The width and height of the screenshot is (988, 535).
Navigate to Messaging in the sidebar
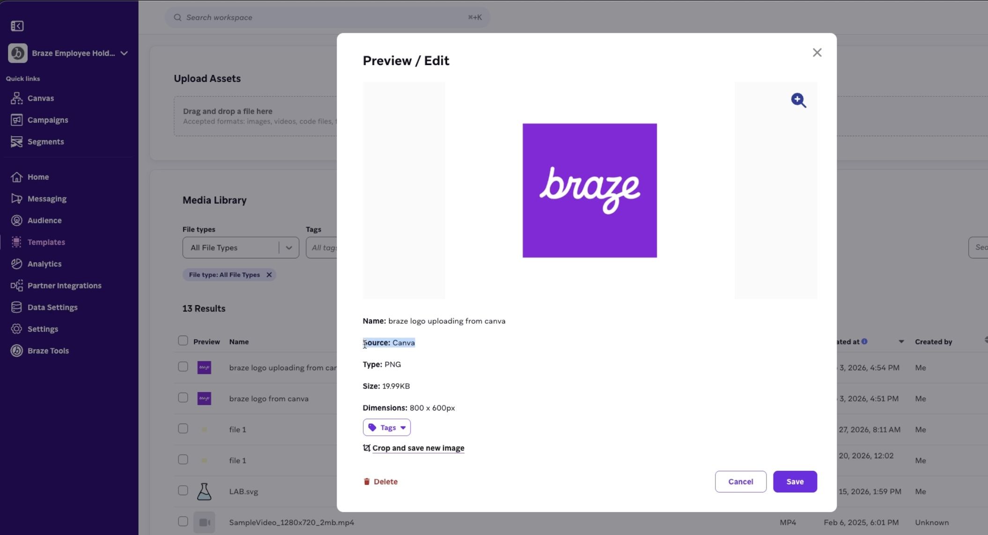[47, 198]
